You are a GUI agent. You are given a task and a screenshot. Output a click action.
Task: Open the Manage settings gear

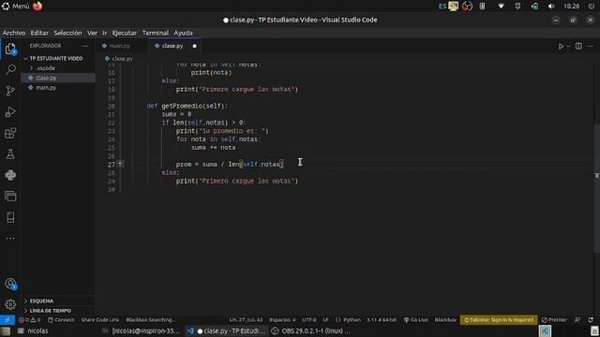pyautogui.click(x=10, y=304)
